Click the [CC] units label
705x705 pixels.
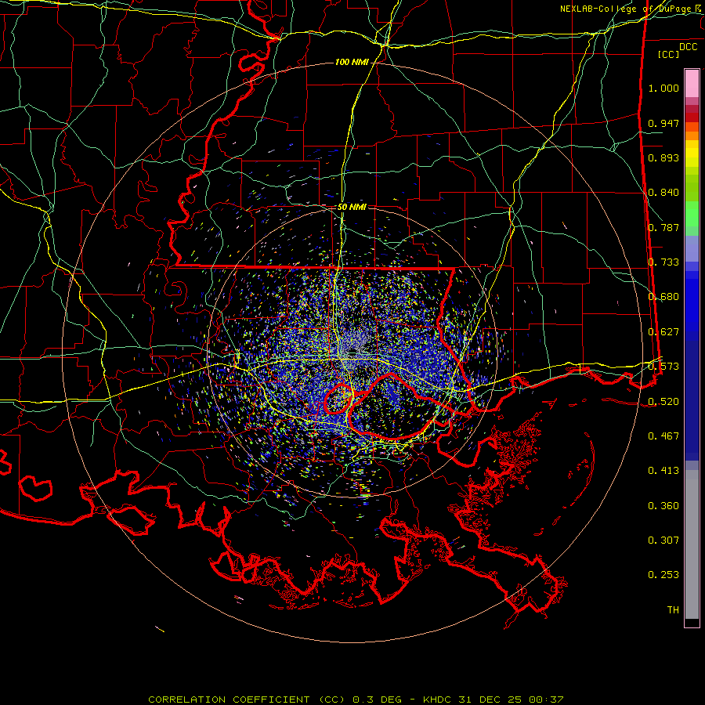pyautogui.click(x=669, y=54)
